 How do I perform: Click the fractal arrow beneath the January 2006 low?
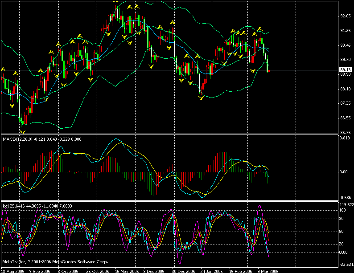coord(201,98)
